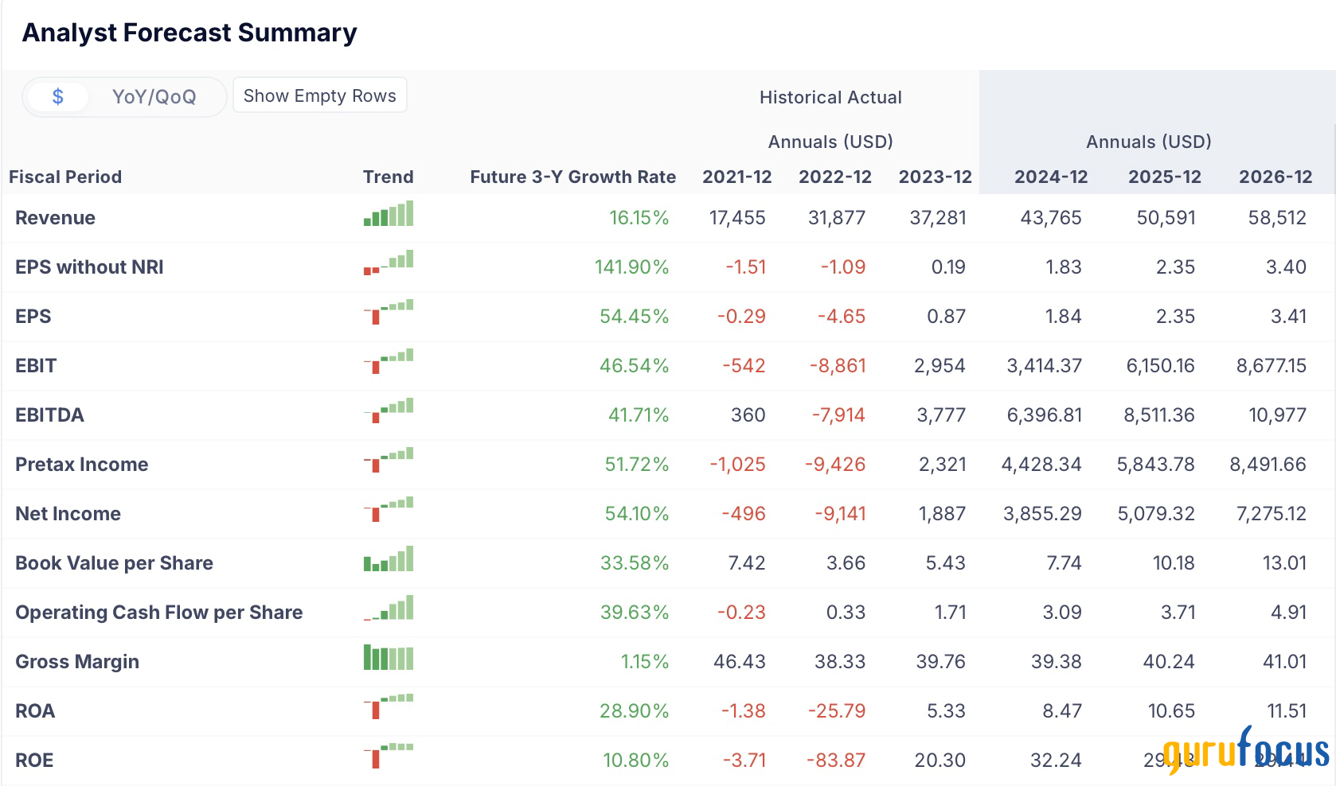The height and width of the screenshot is (786, 1336).
Task: Click the gurufocus logo watermark
Action: [x=1246, y=749]
